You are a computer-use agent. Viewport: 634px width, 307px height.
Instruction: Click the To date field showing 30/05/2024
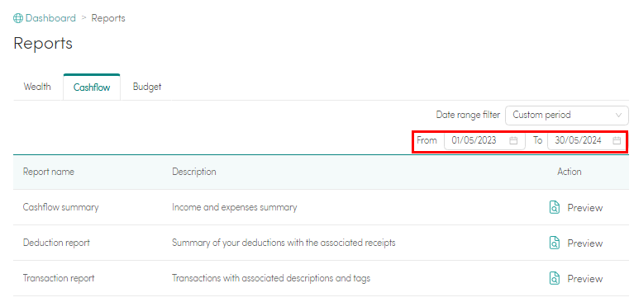tap(587, 140)
